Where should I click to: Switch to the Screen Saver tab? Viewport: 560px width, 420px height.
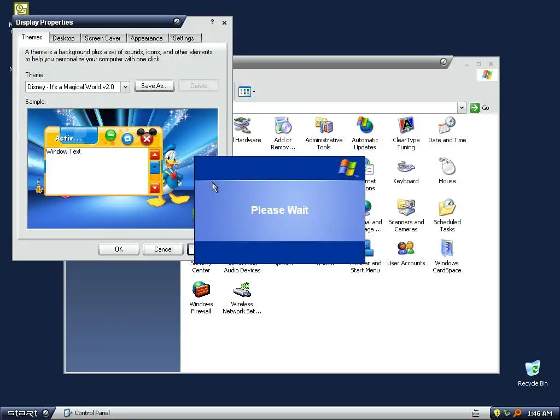[102, 38]
